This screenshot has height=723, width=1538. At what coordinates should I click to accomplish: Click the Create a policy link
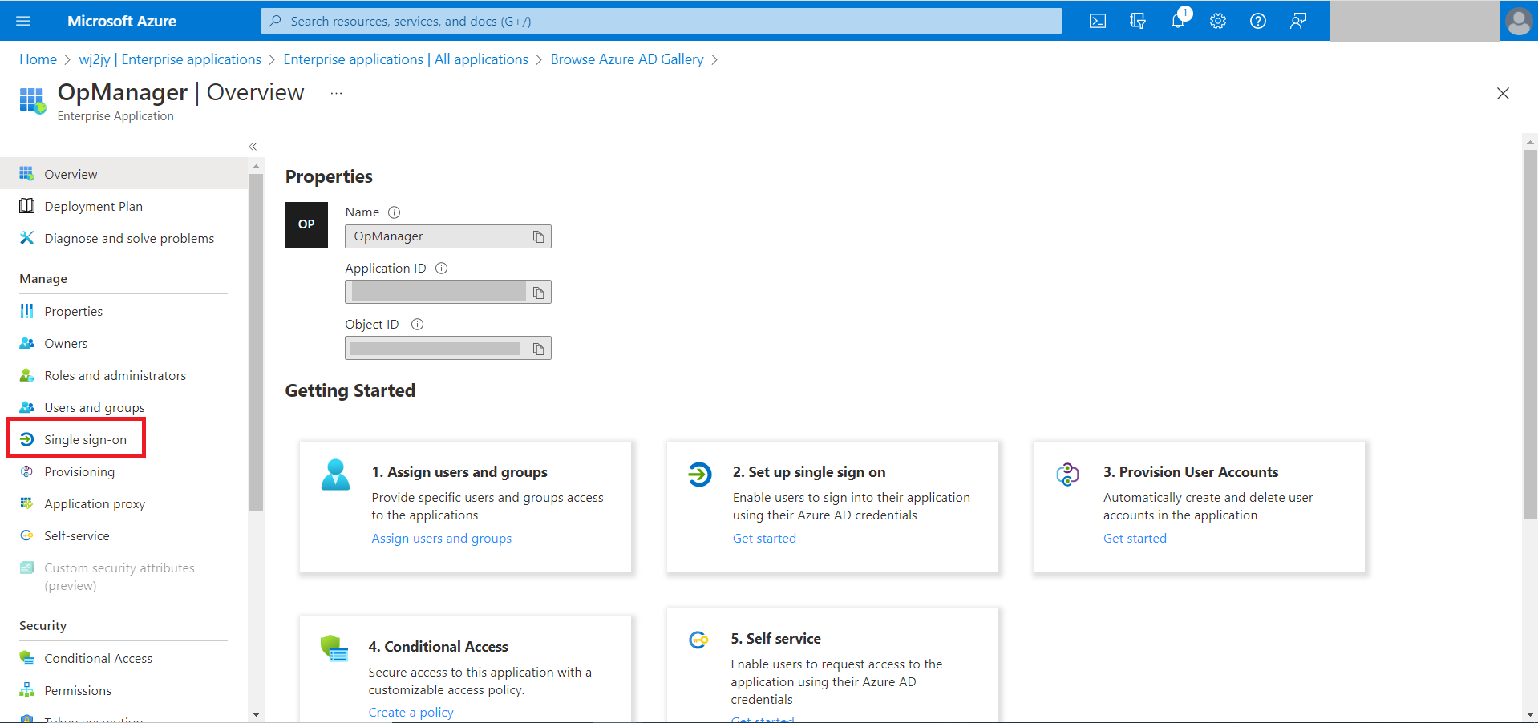(411, 713)
